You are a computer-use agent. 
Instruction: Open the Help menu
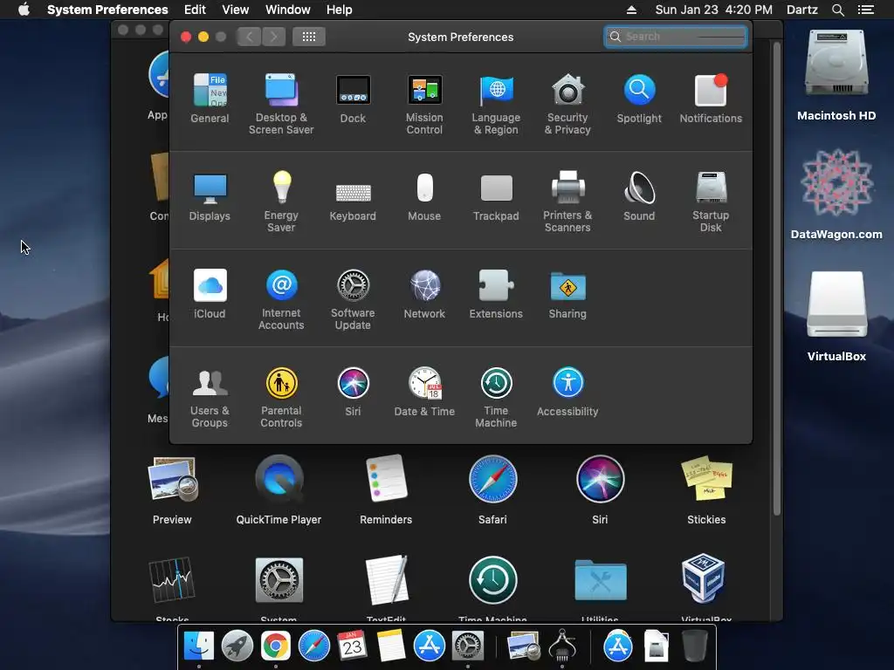click(x=340, y=10)
